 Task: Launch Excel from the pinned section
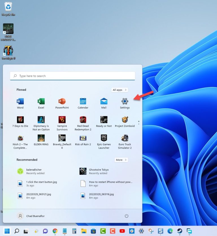point(41,104)
